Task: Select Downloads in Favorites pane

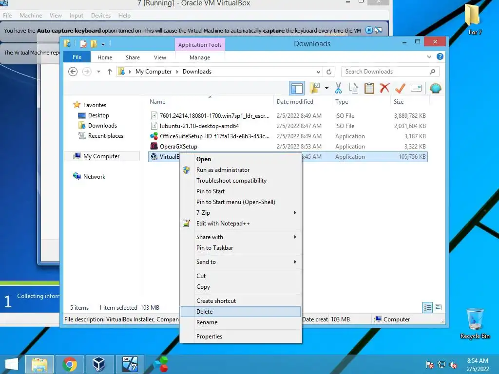Action: coord(102,126)
